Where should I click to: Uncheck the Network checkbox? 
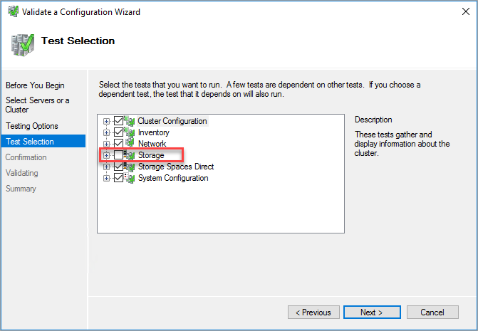coord(118,143)
